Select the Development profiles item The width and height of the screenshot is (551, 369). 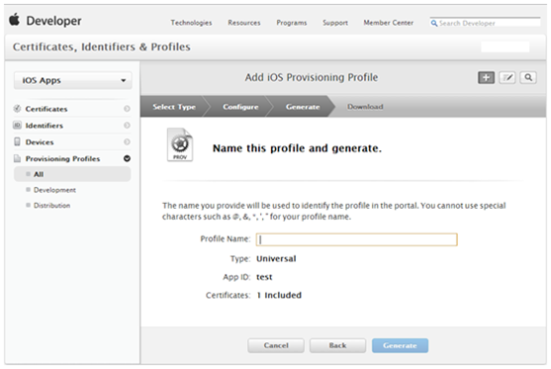point(54,190)
